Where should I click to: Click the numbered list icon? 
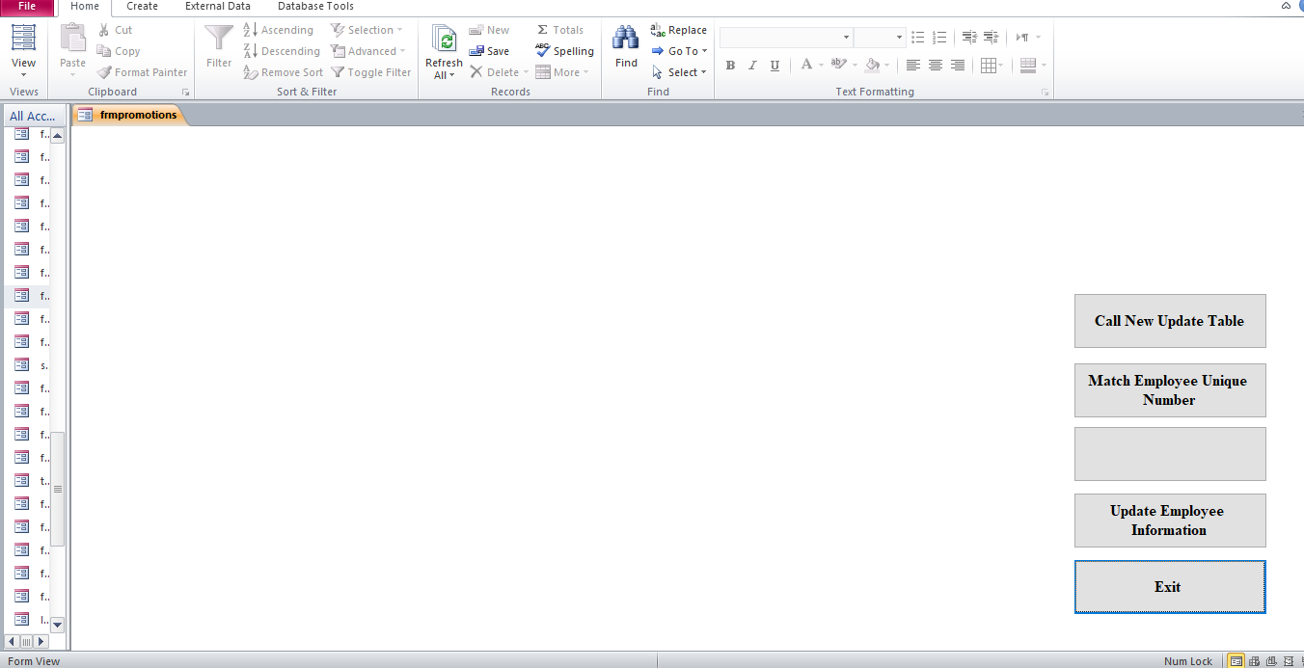coord(939,38)
